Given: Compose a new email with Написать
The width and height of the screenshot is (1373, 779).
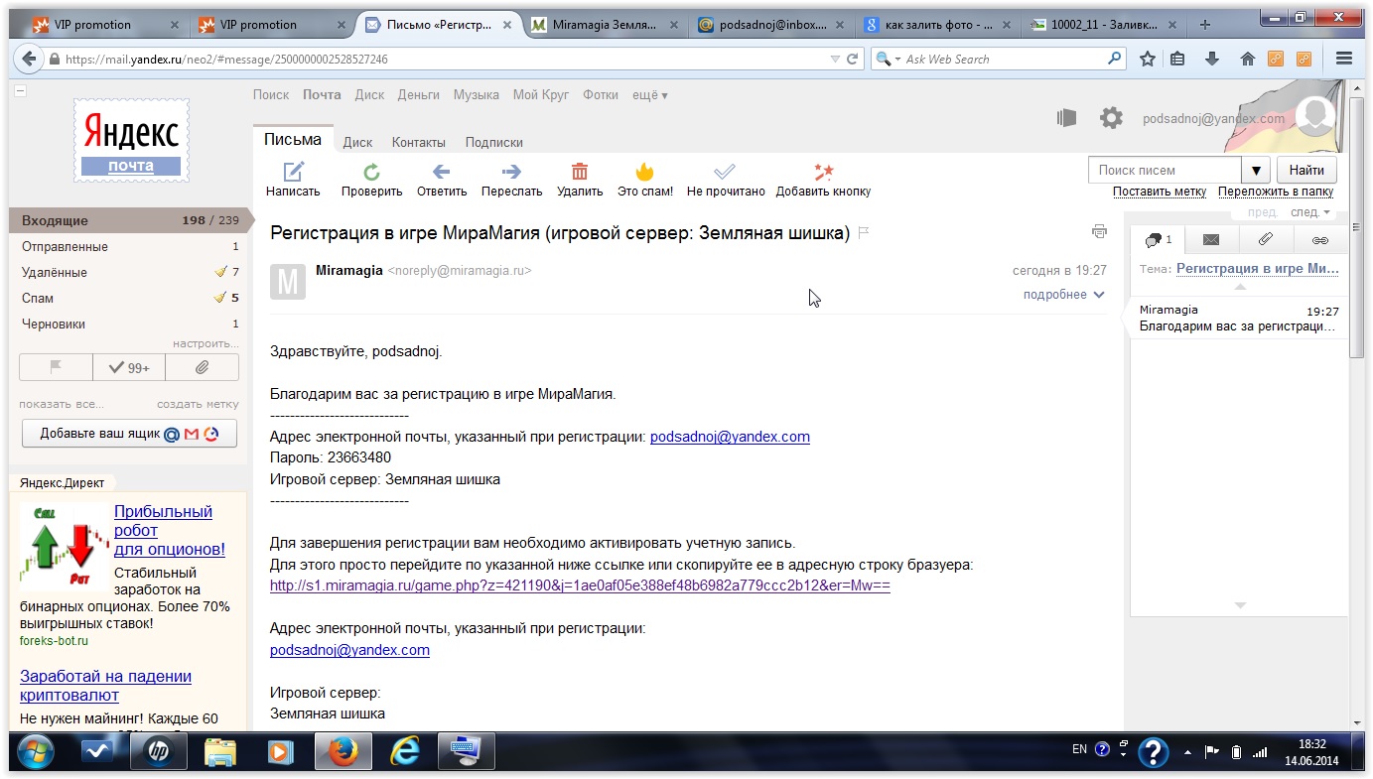Looking at the screenshot, I should (x=293, y=180).
